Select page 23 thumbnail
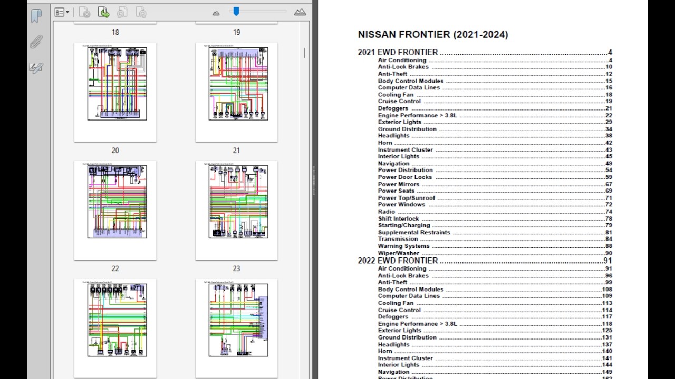The image size is (675, 379). pyautogui.click(x=236, y=210)
